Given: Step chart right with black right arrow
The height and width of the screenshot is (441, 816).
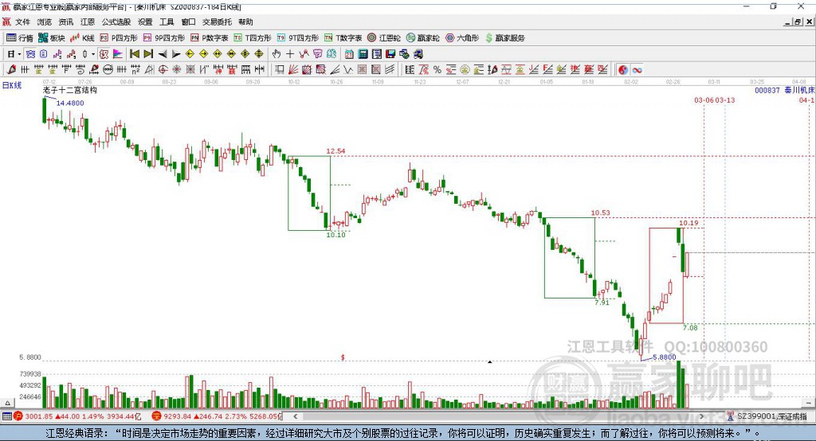Looking at the screenshot, I should [x=176, y=54].
